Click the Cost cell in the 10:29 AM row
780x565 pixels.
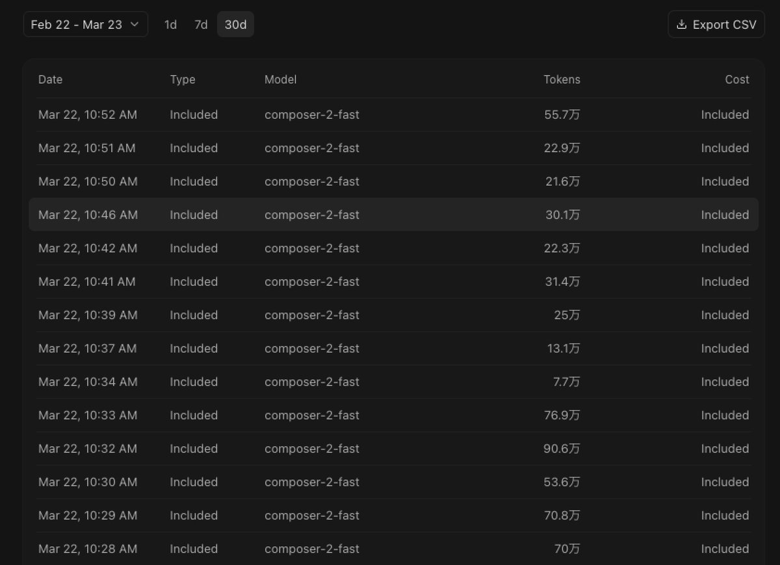point(725,516)
